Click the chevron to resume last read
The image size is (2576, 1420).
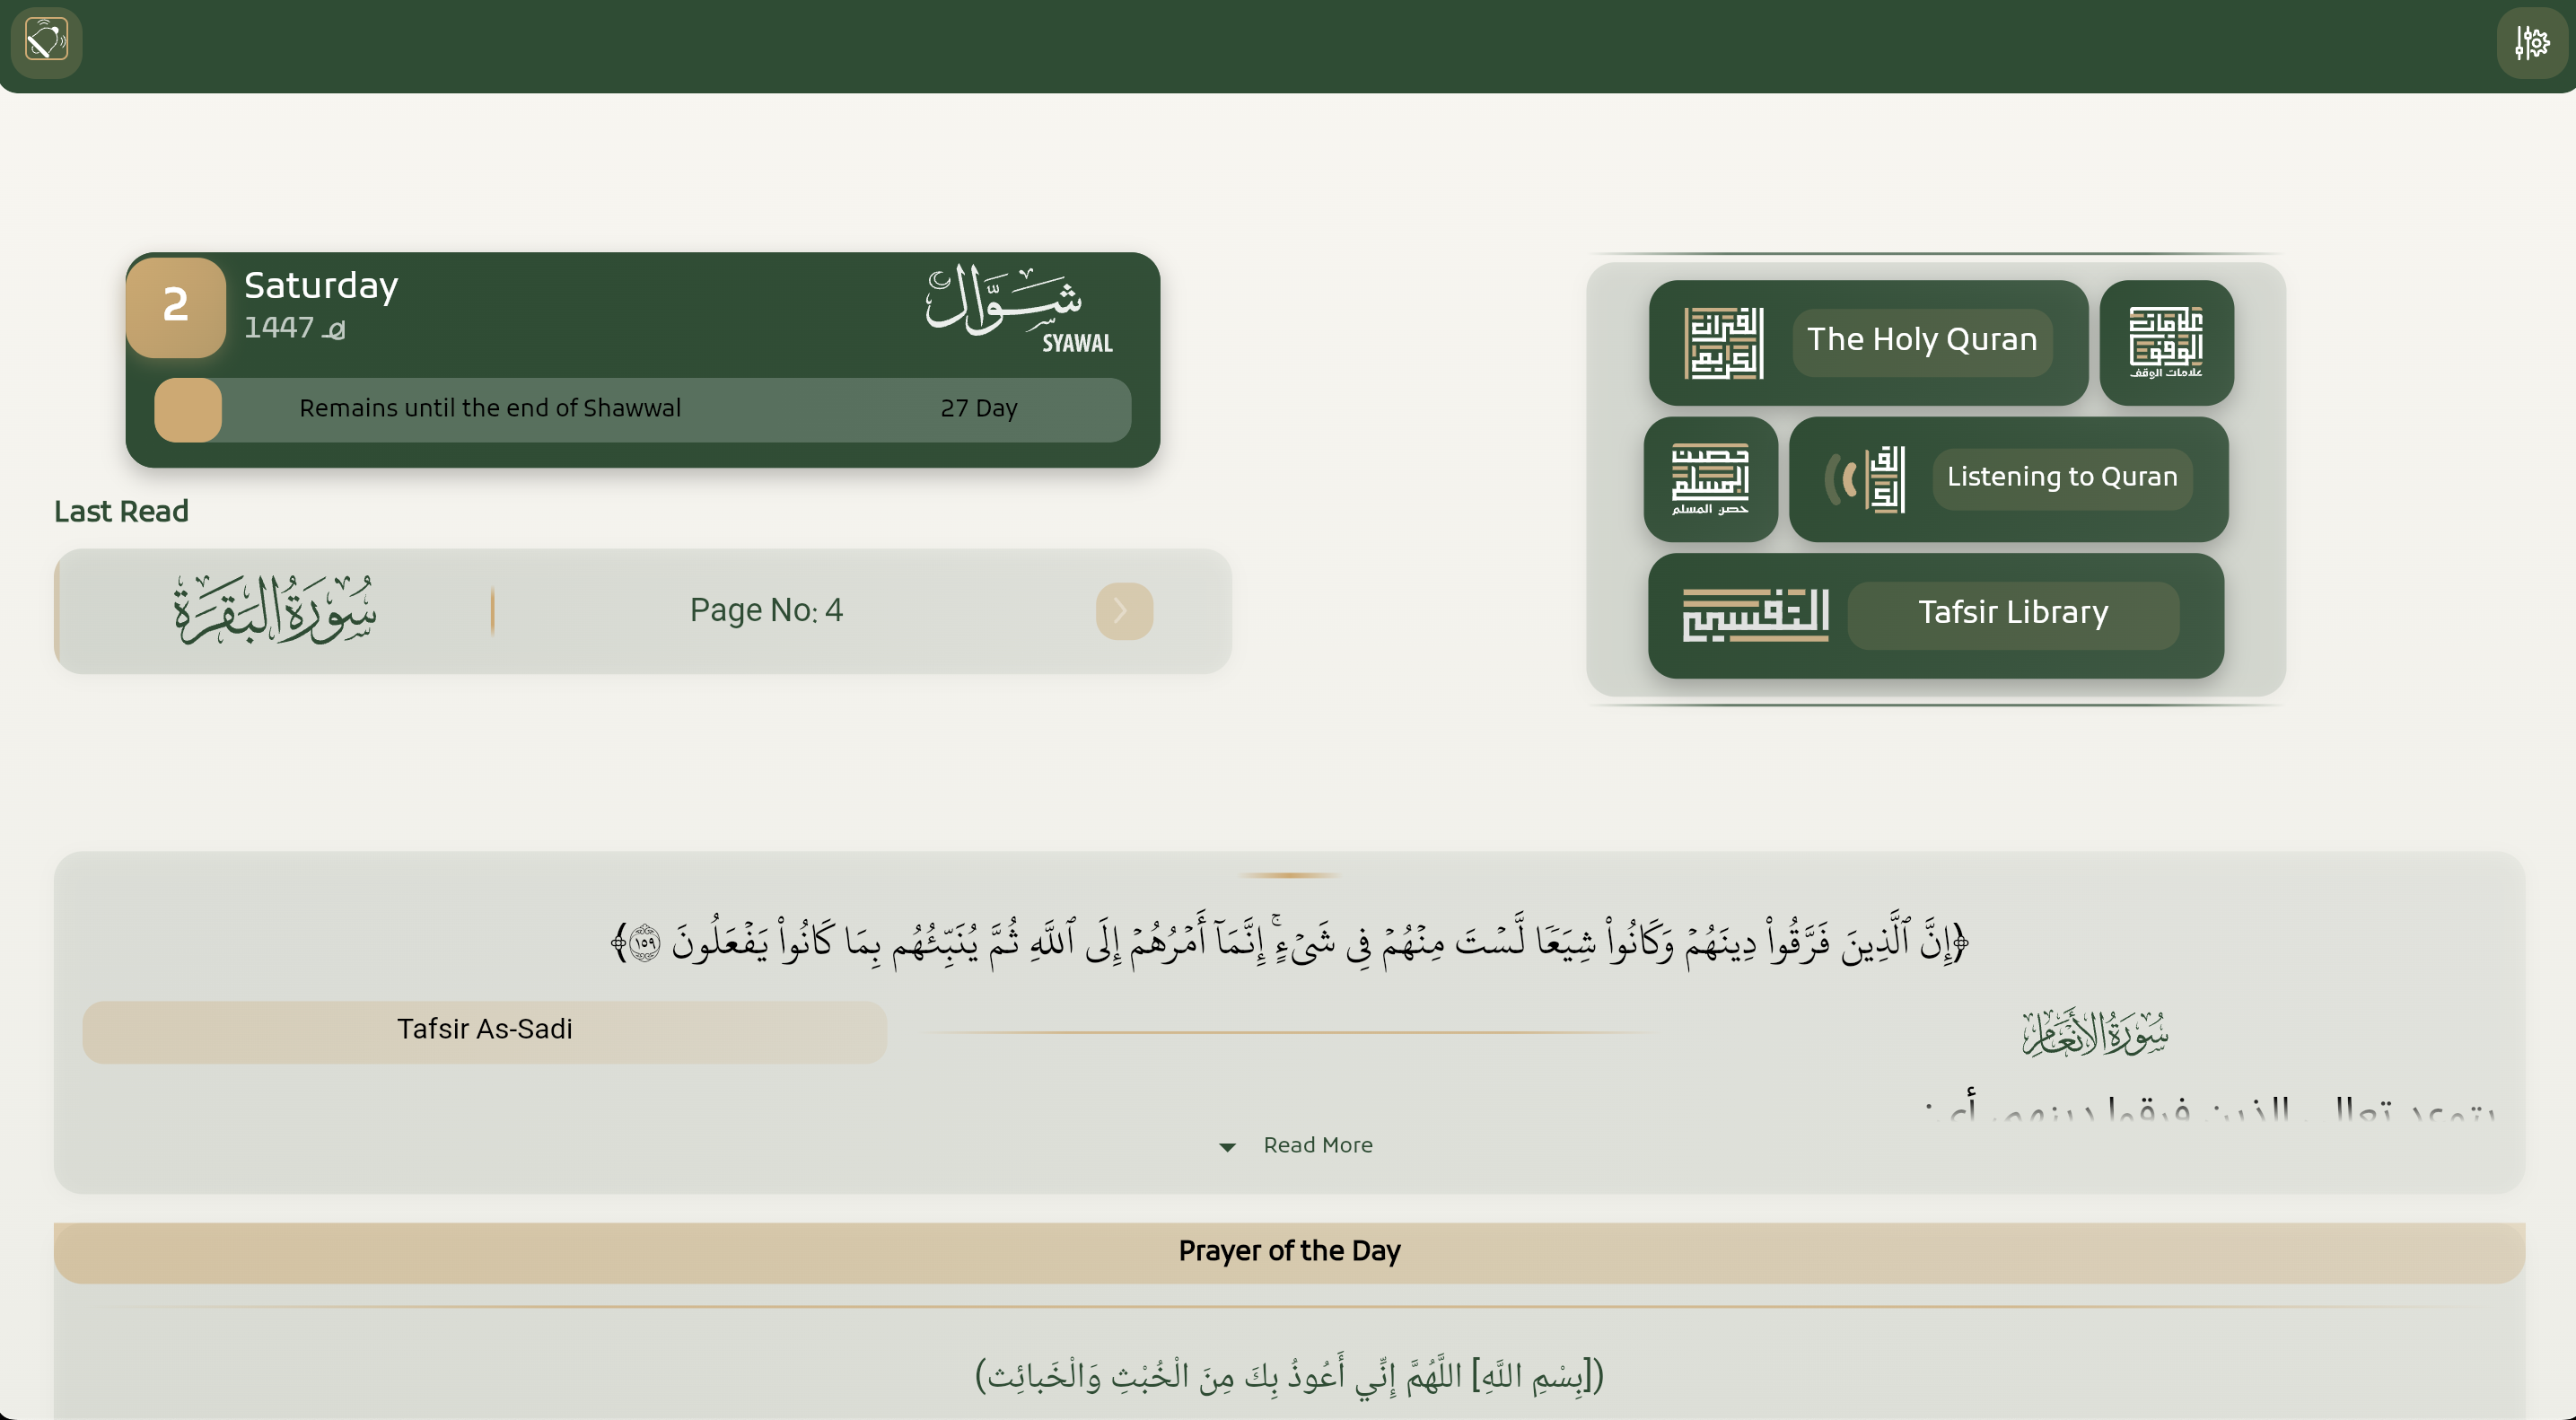pyautogui.click(x=1124, y=611)
